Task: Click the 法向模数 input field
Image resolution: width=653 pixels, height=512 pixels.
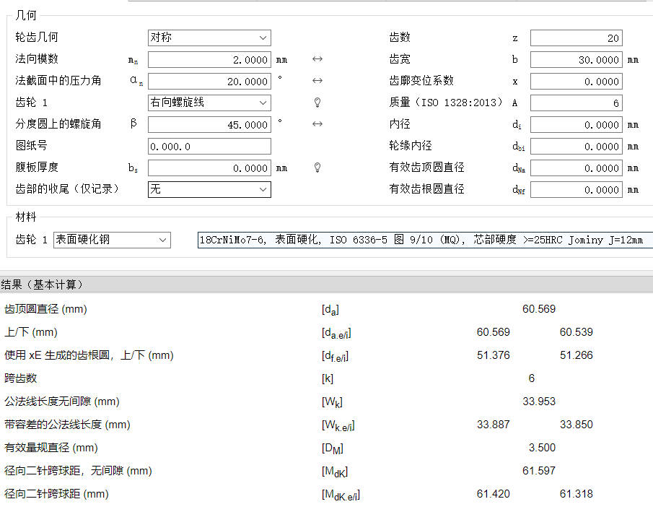Action: (209, 60)
